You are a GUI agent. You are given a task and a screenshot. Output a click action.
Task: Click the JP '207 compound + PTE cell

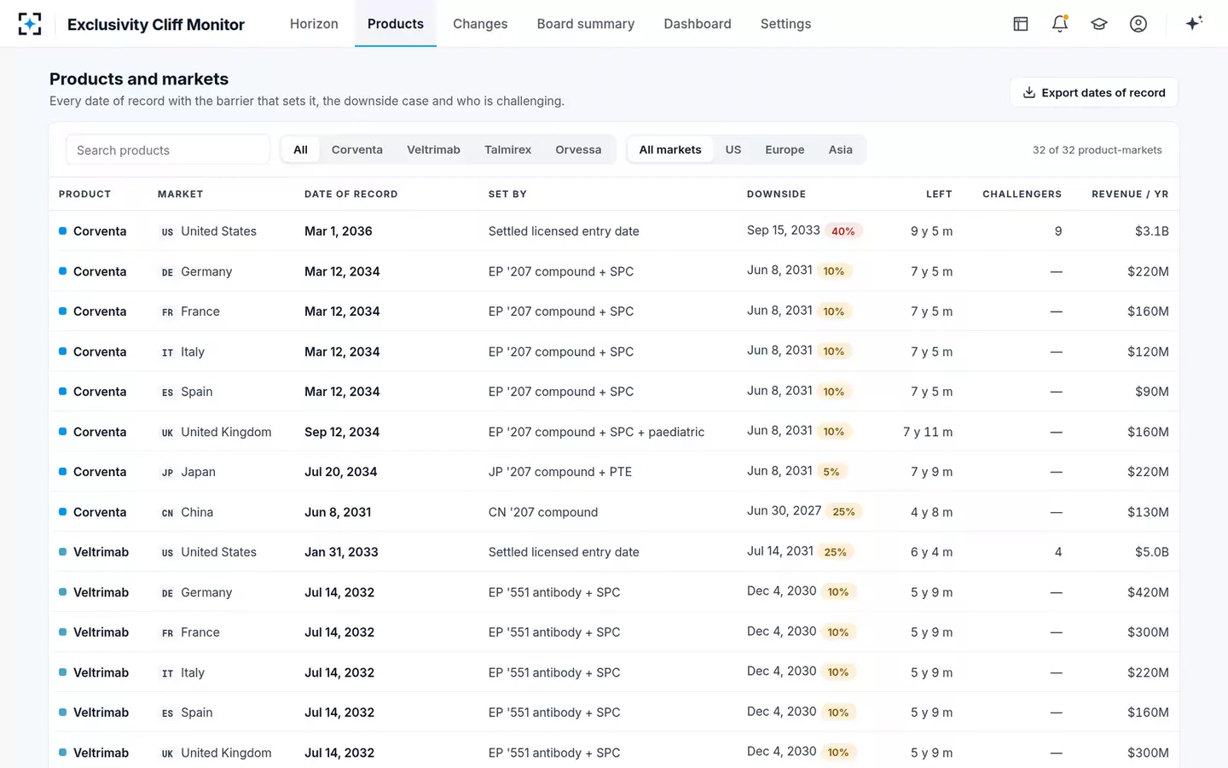560,472
